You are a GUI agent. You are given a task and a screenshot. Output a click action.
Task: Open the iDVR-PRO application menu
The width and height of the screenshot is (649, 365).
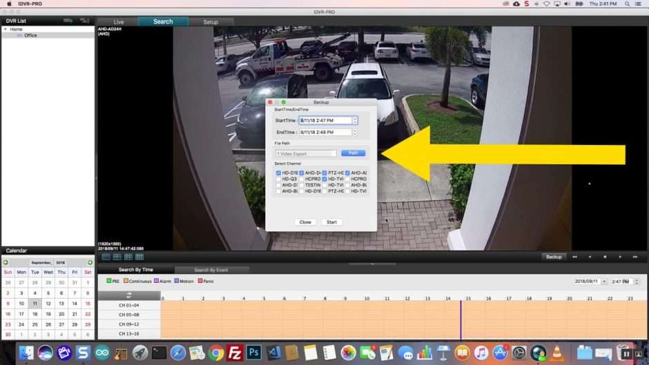(x=30, y=3)
